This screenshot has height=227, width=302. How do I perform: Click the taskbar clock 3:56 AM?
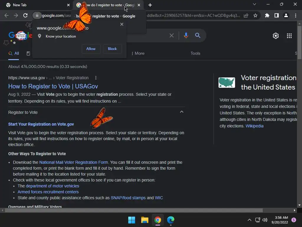[x=280, y=220]
